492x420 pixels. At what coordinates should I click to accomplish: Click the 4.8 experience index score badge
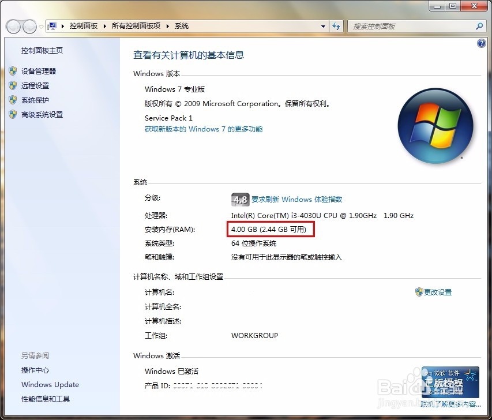(241, 200)
